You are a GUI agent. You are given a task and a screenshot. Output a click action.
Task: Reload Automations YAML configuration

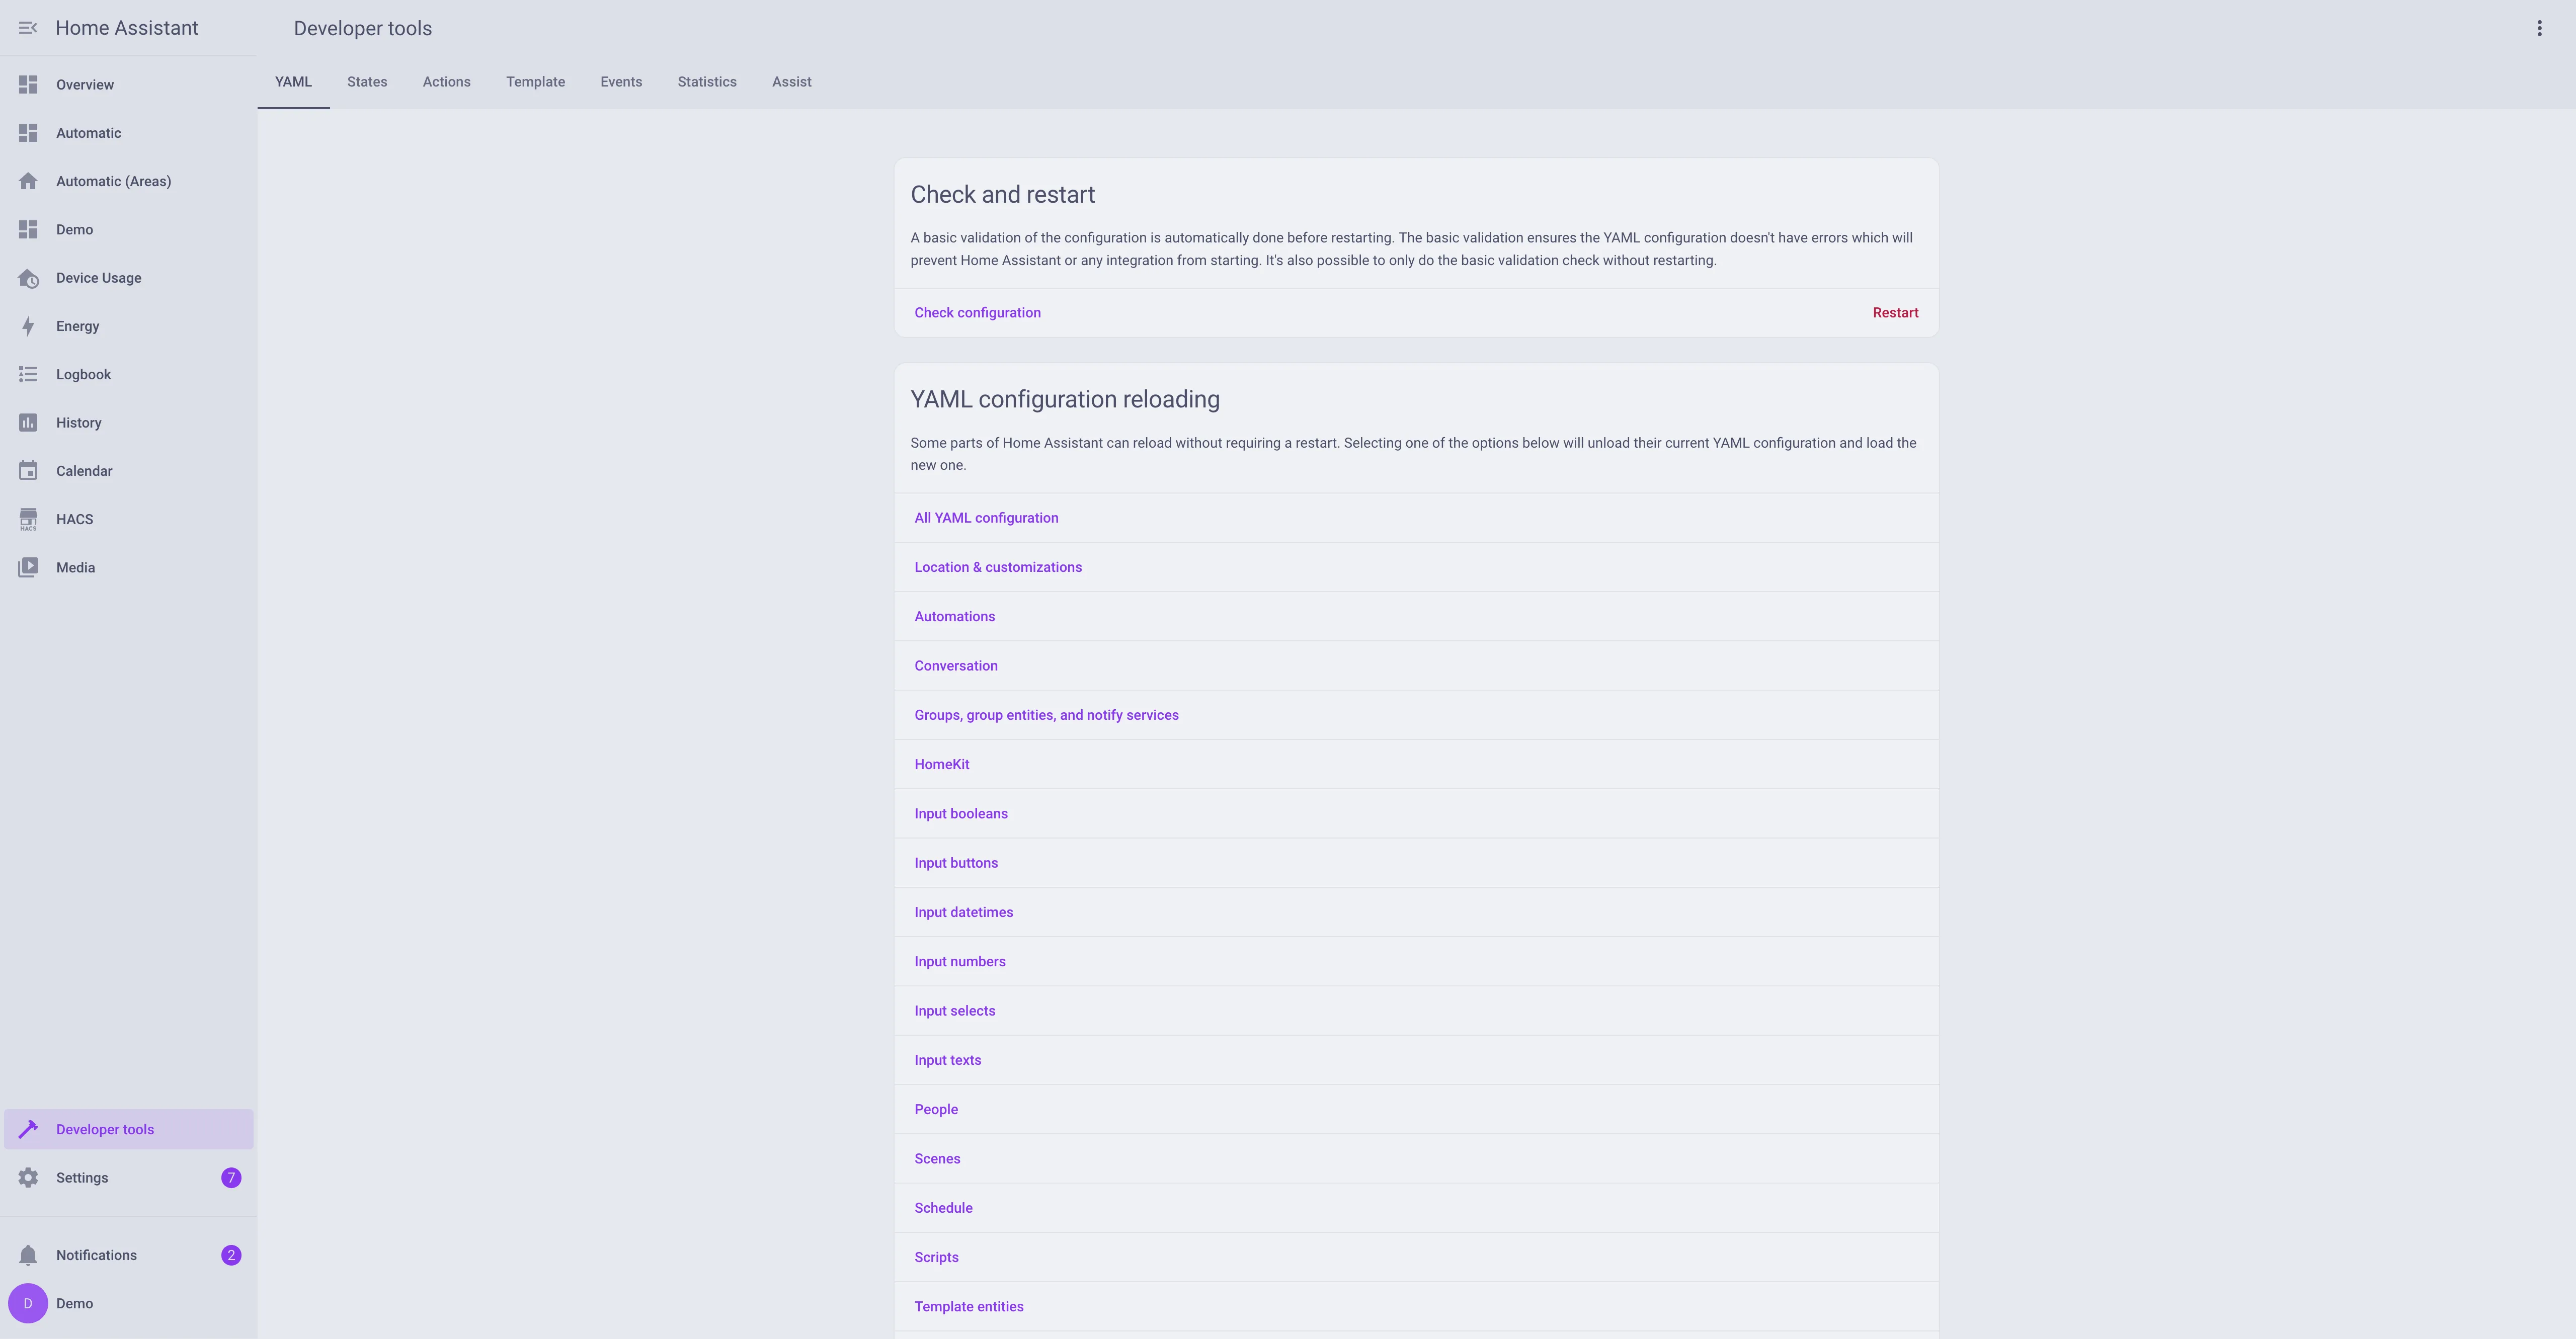[x=954, y=617]
